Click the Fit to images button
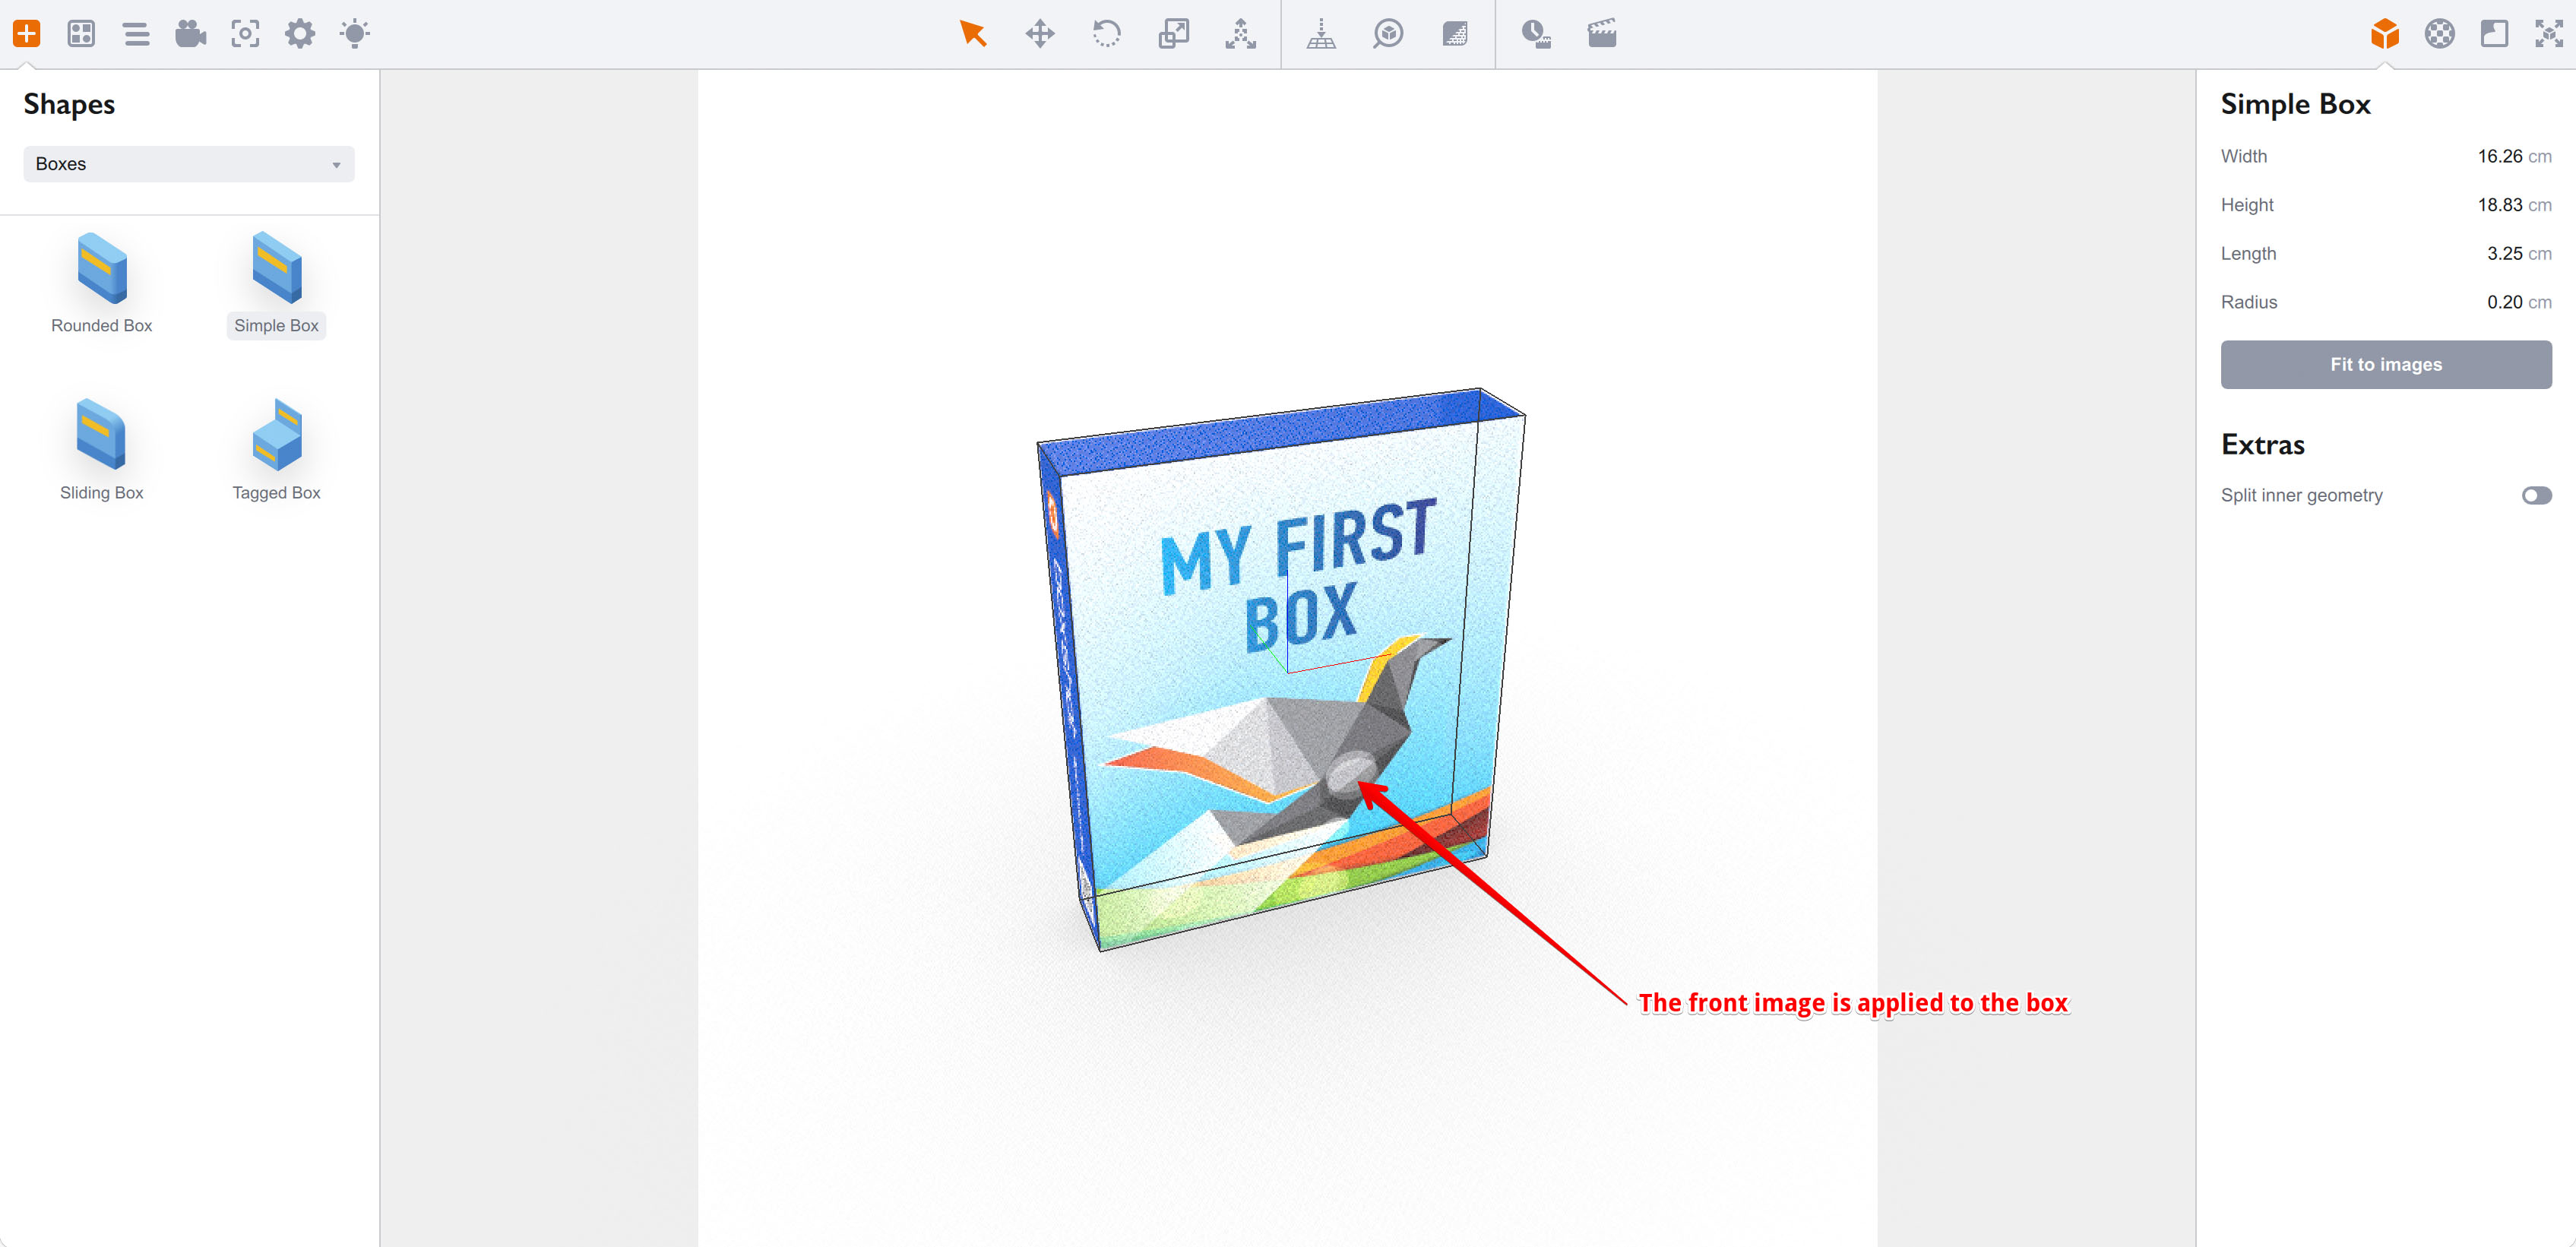Screen dimensions: 2576x1247 [2386, 364]
